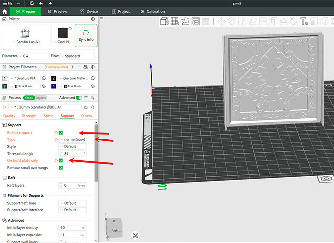Click the Auto orient toolbar icon

point(185,21)
